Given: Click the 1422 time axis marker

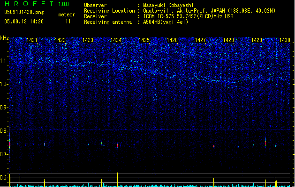Looking at the screenshot, I should pyautogui.click(x=60, y=40).
